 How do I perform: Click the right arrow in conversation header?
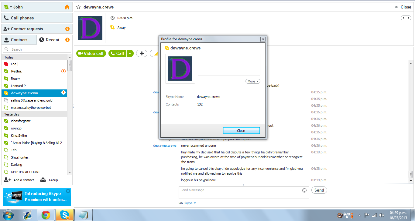tap(409, 18)
